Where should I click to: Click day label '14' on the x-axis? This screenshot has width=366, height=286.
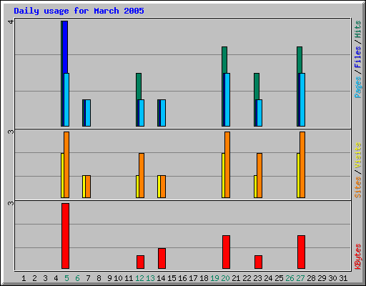click(161, 278)
